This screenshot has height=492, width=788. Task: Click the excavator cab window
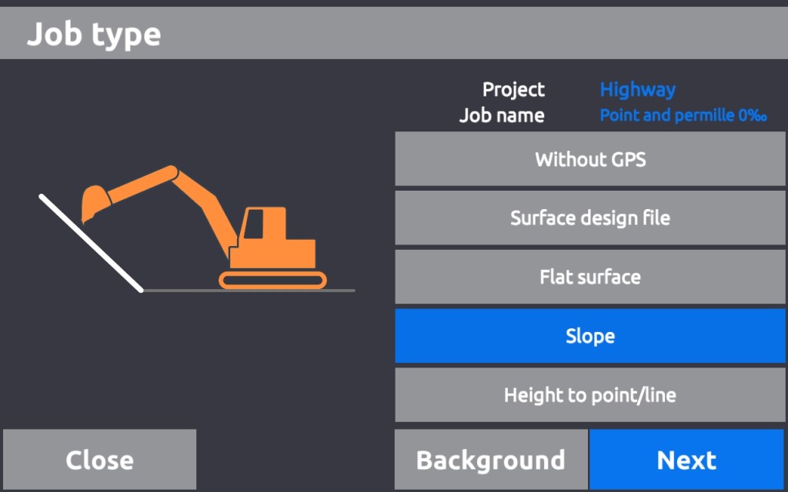click(255, 224)
